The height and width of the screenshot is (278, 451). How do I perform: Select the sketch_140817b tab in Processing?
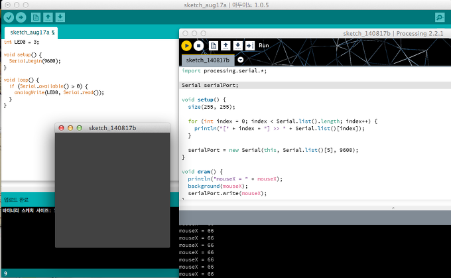pyautogui.click(x=208, y=60)
